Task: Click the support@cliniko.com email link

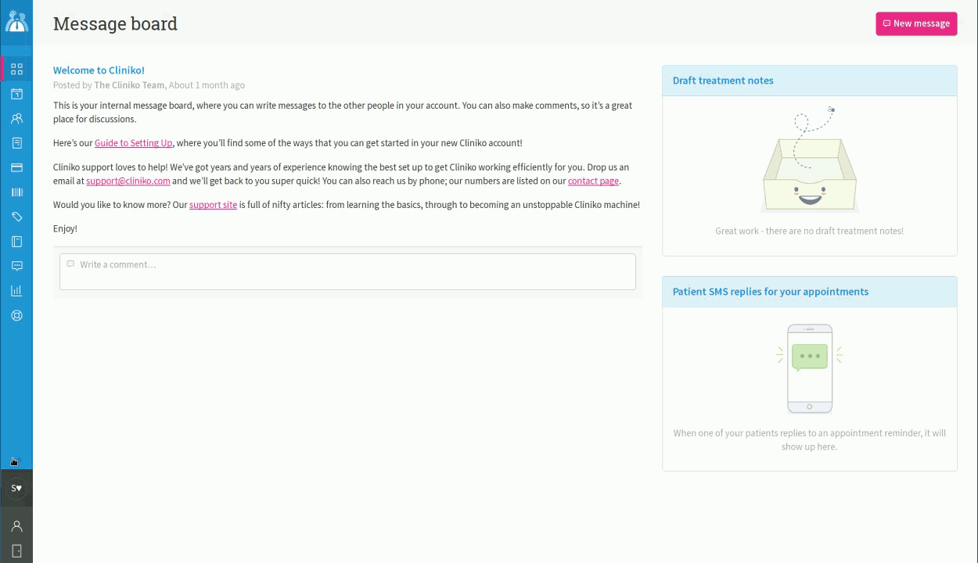Action: coord(128,181)
